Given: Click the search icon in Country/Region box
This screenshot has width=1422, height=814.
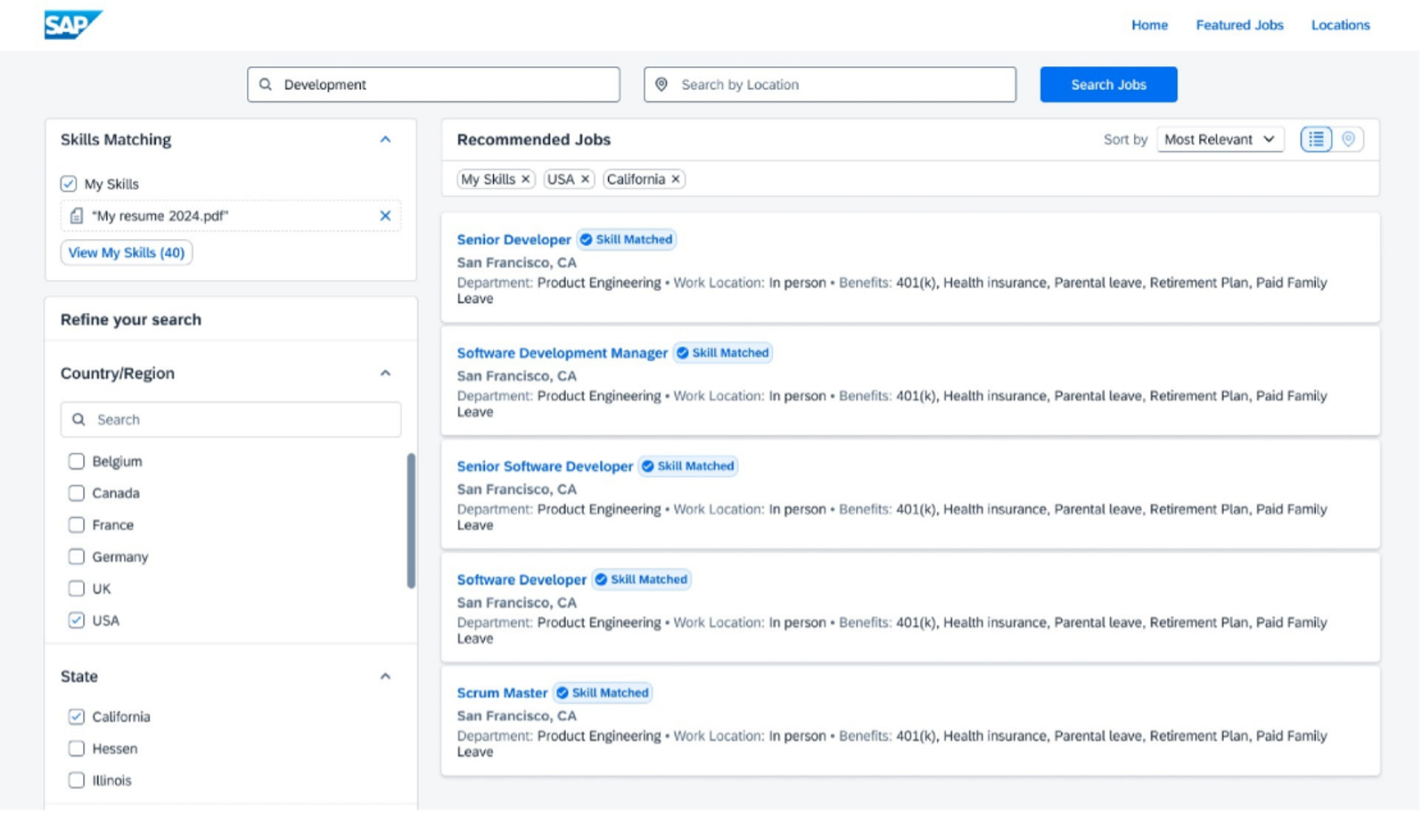Looking at the screenshot, I should pyautogui.click(x=79, y=420).
